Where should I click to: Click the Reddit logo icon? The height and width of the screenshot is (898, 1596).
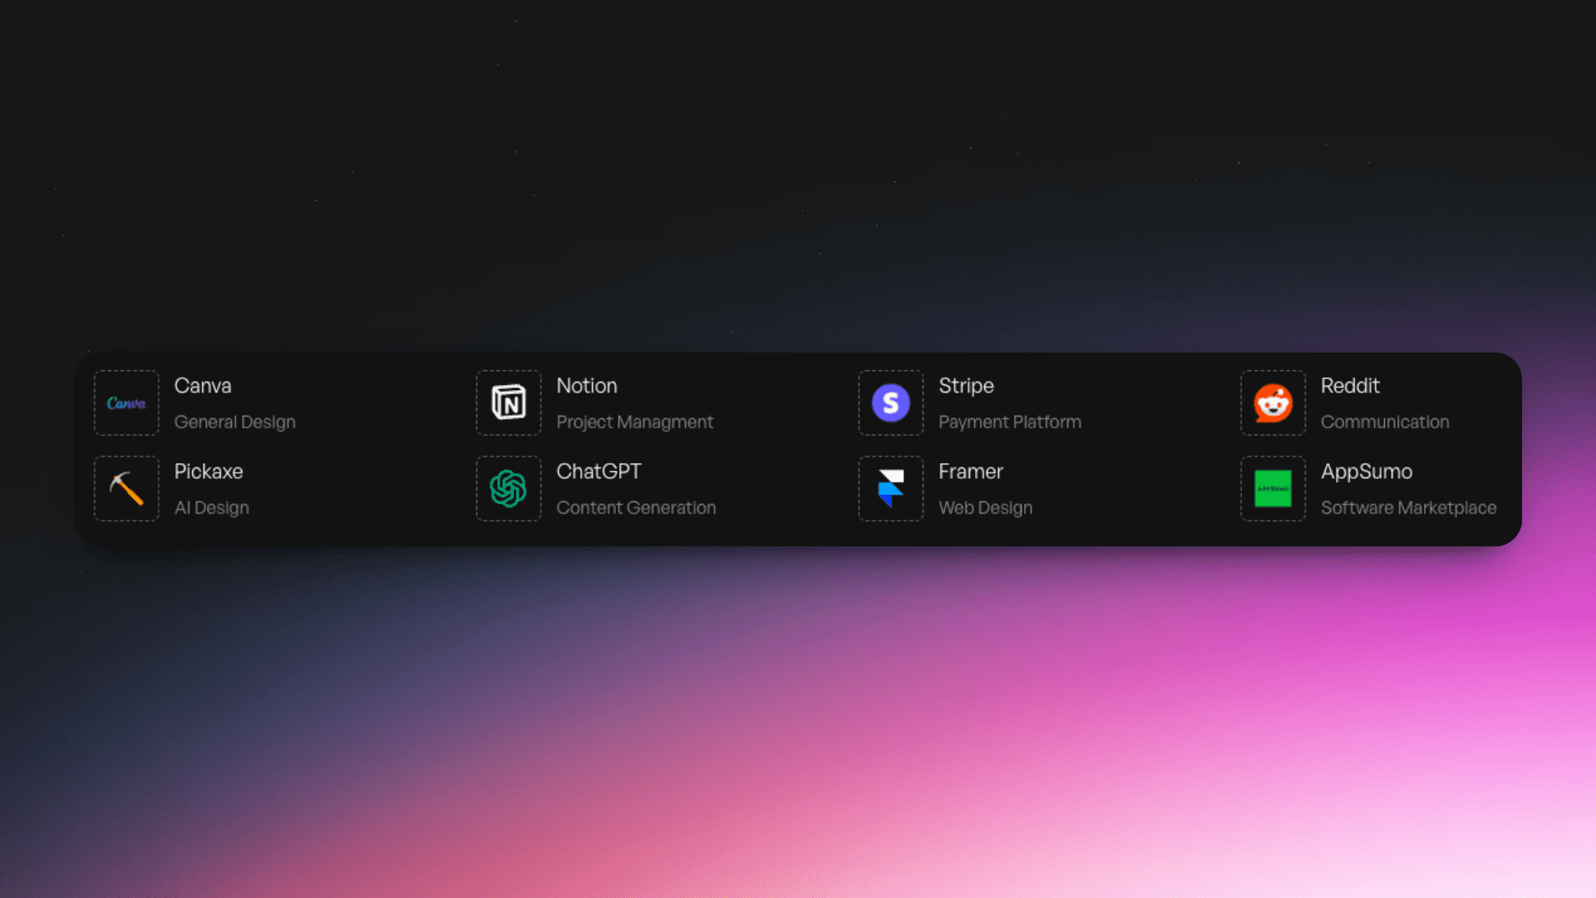1273,403
